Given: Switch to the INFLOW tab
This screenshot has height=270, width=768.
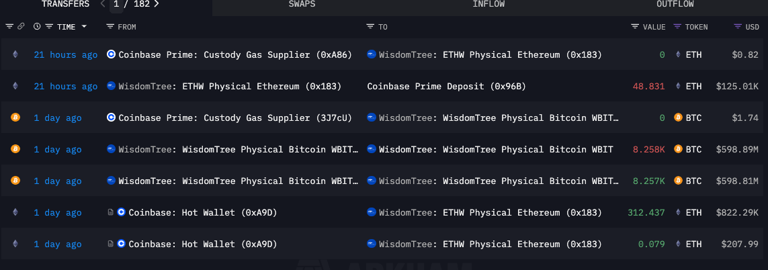Looking at the screenshot, I should tap(488, 4).
